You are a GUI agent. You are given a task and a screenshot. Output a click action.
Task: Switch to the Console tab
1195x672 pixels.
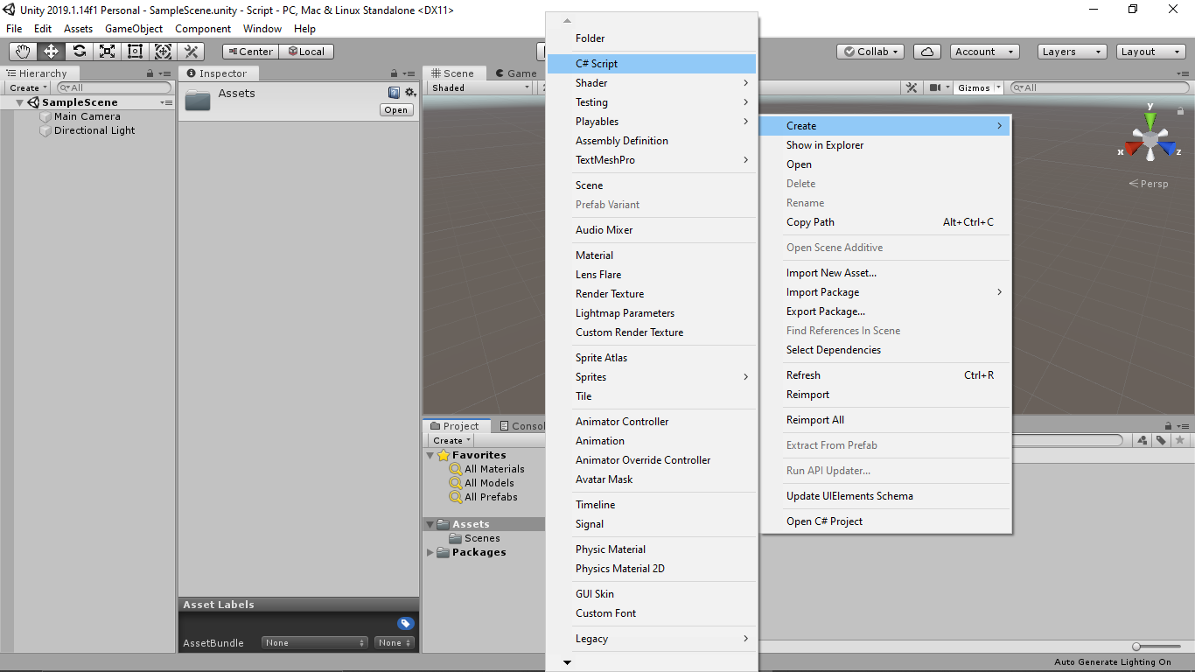(x=521, y=426)
